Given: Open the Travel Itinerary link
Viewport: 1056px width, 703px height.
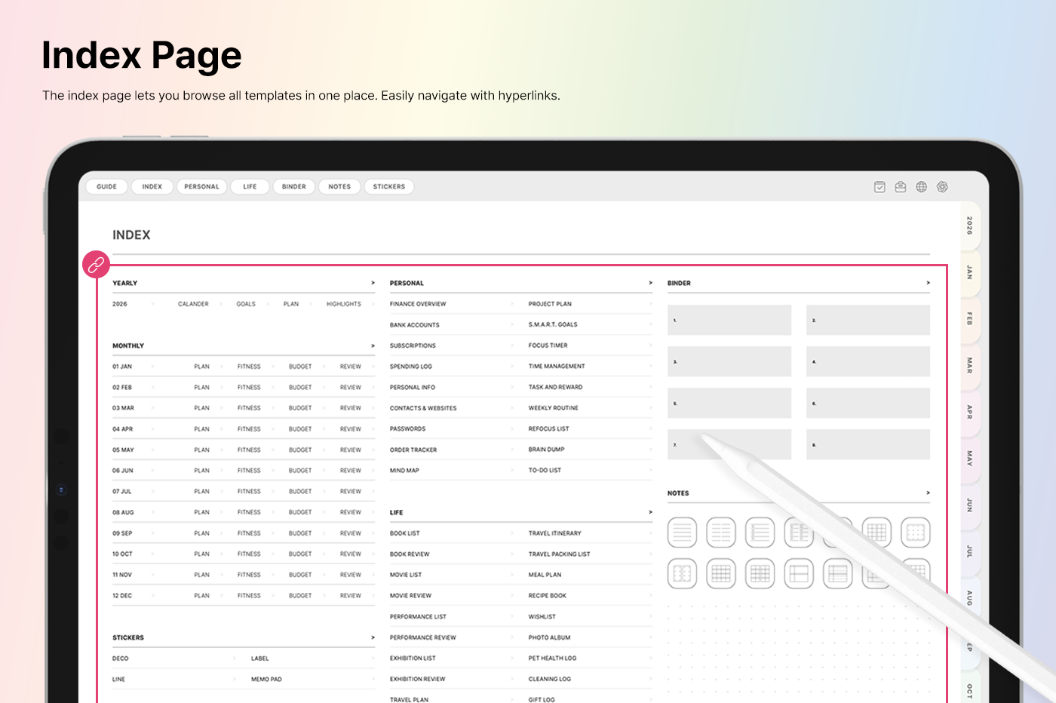Looking at the screenshot, I should tap(554, 533).
